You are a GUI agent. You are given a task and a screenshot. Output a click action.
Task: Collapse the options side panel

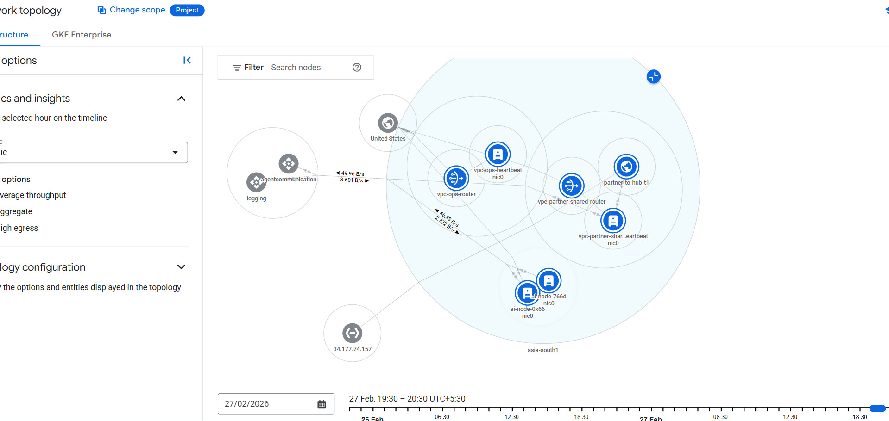[x=187, y=60]
